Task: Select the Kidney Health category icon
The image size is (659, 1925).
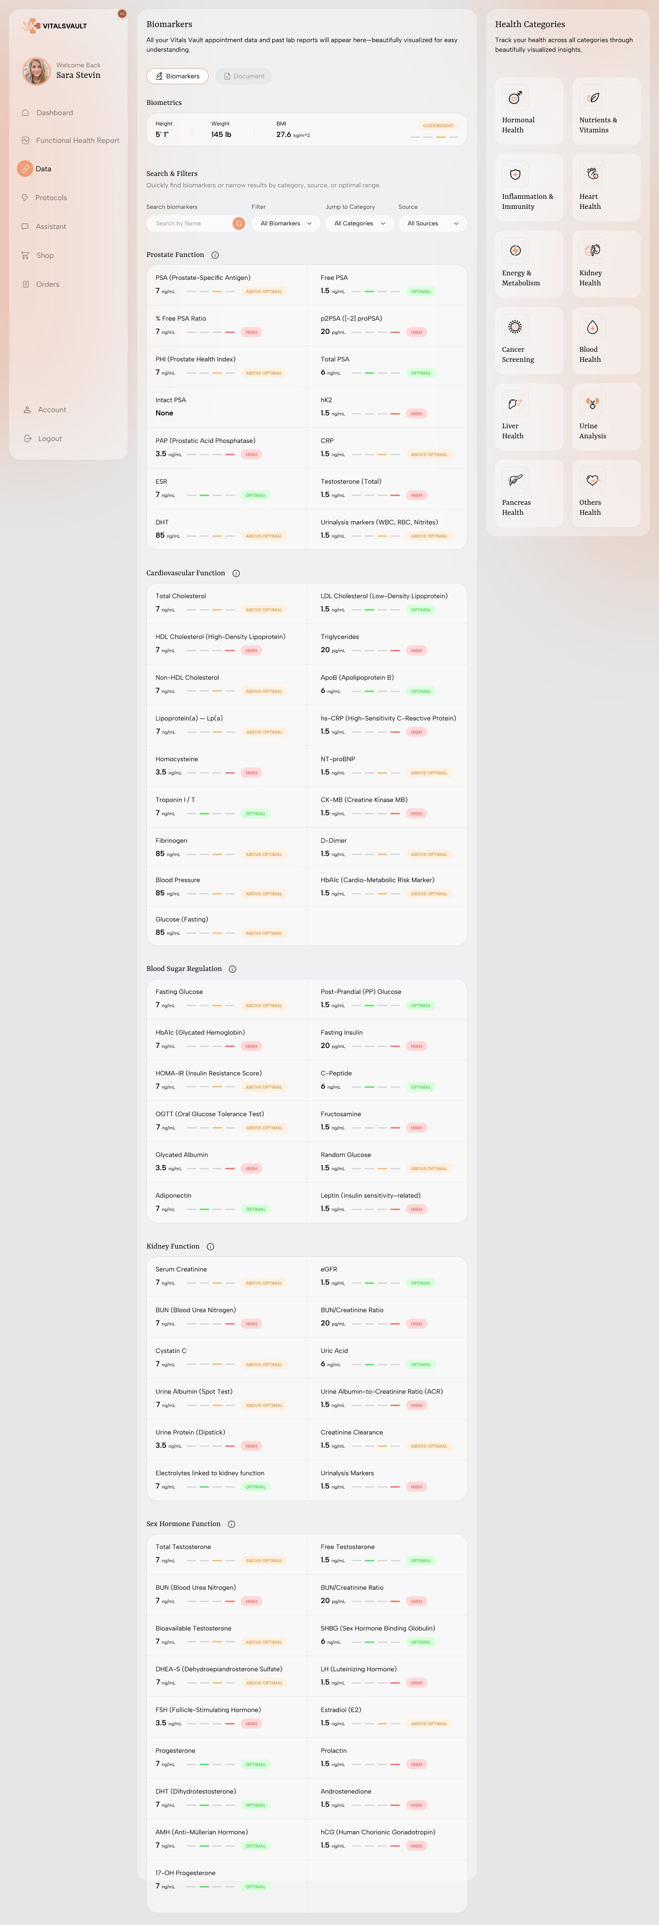Action: pyautogui.click(x=593, y=251)
